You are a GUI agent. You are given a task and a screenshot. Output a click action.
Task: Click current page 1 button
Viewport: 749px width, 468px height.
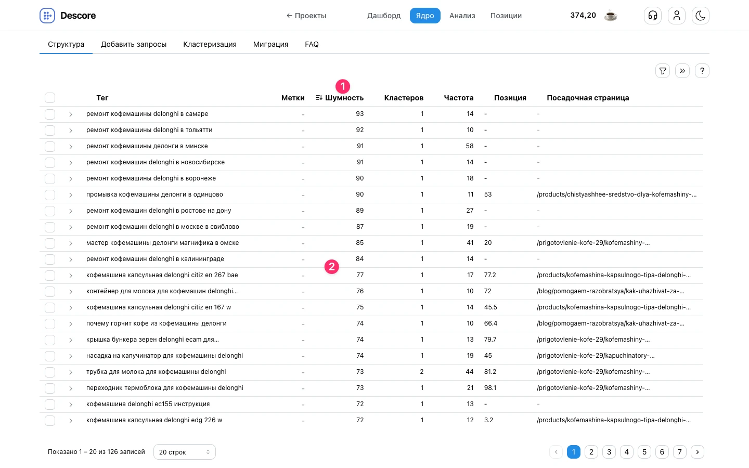574,452
